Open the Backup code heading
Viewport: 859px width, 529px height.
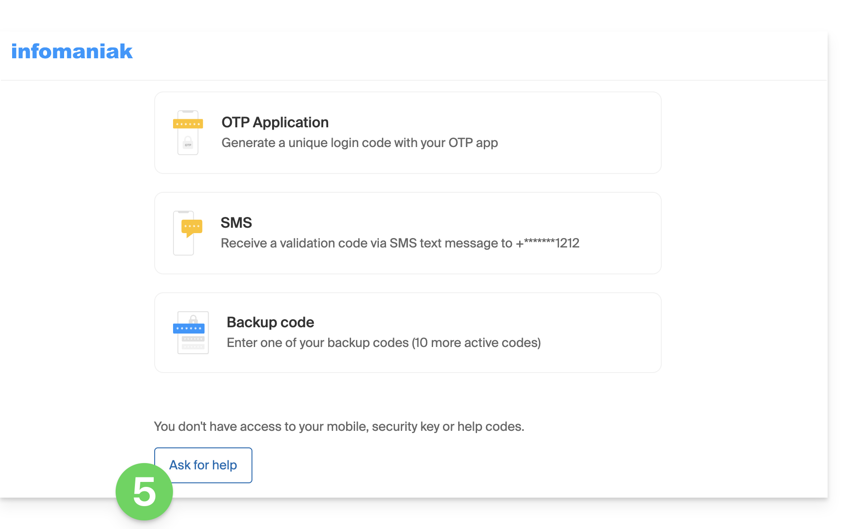coord(270,322)
